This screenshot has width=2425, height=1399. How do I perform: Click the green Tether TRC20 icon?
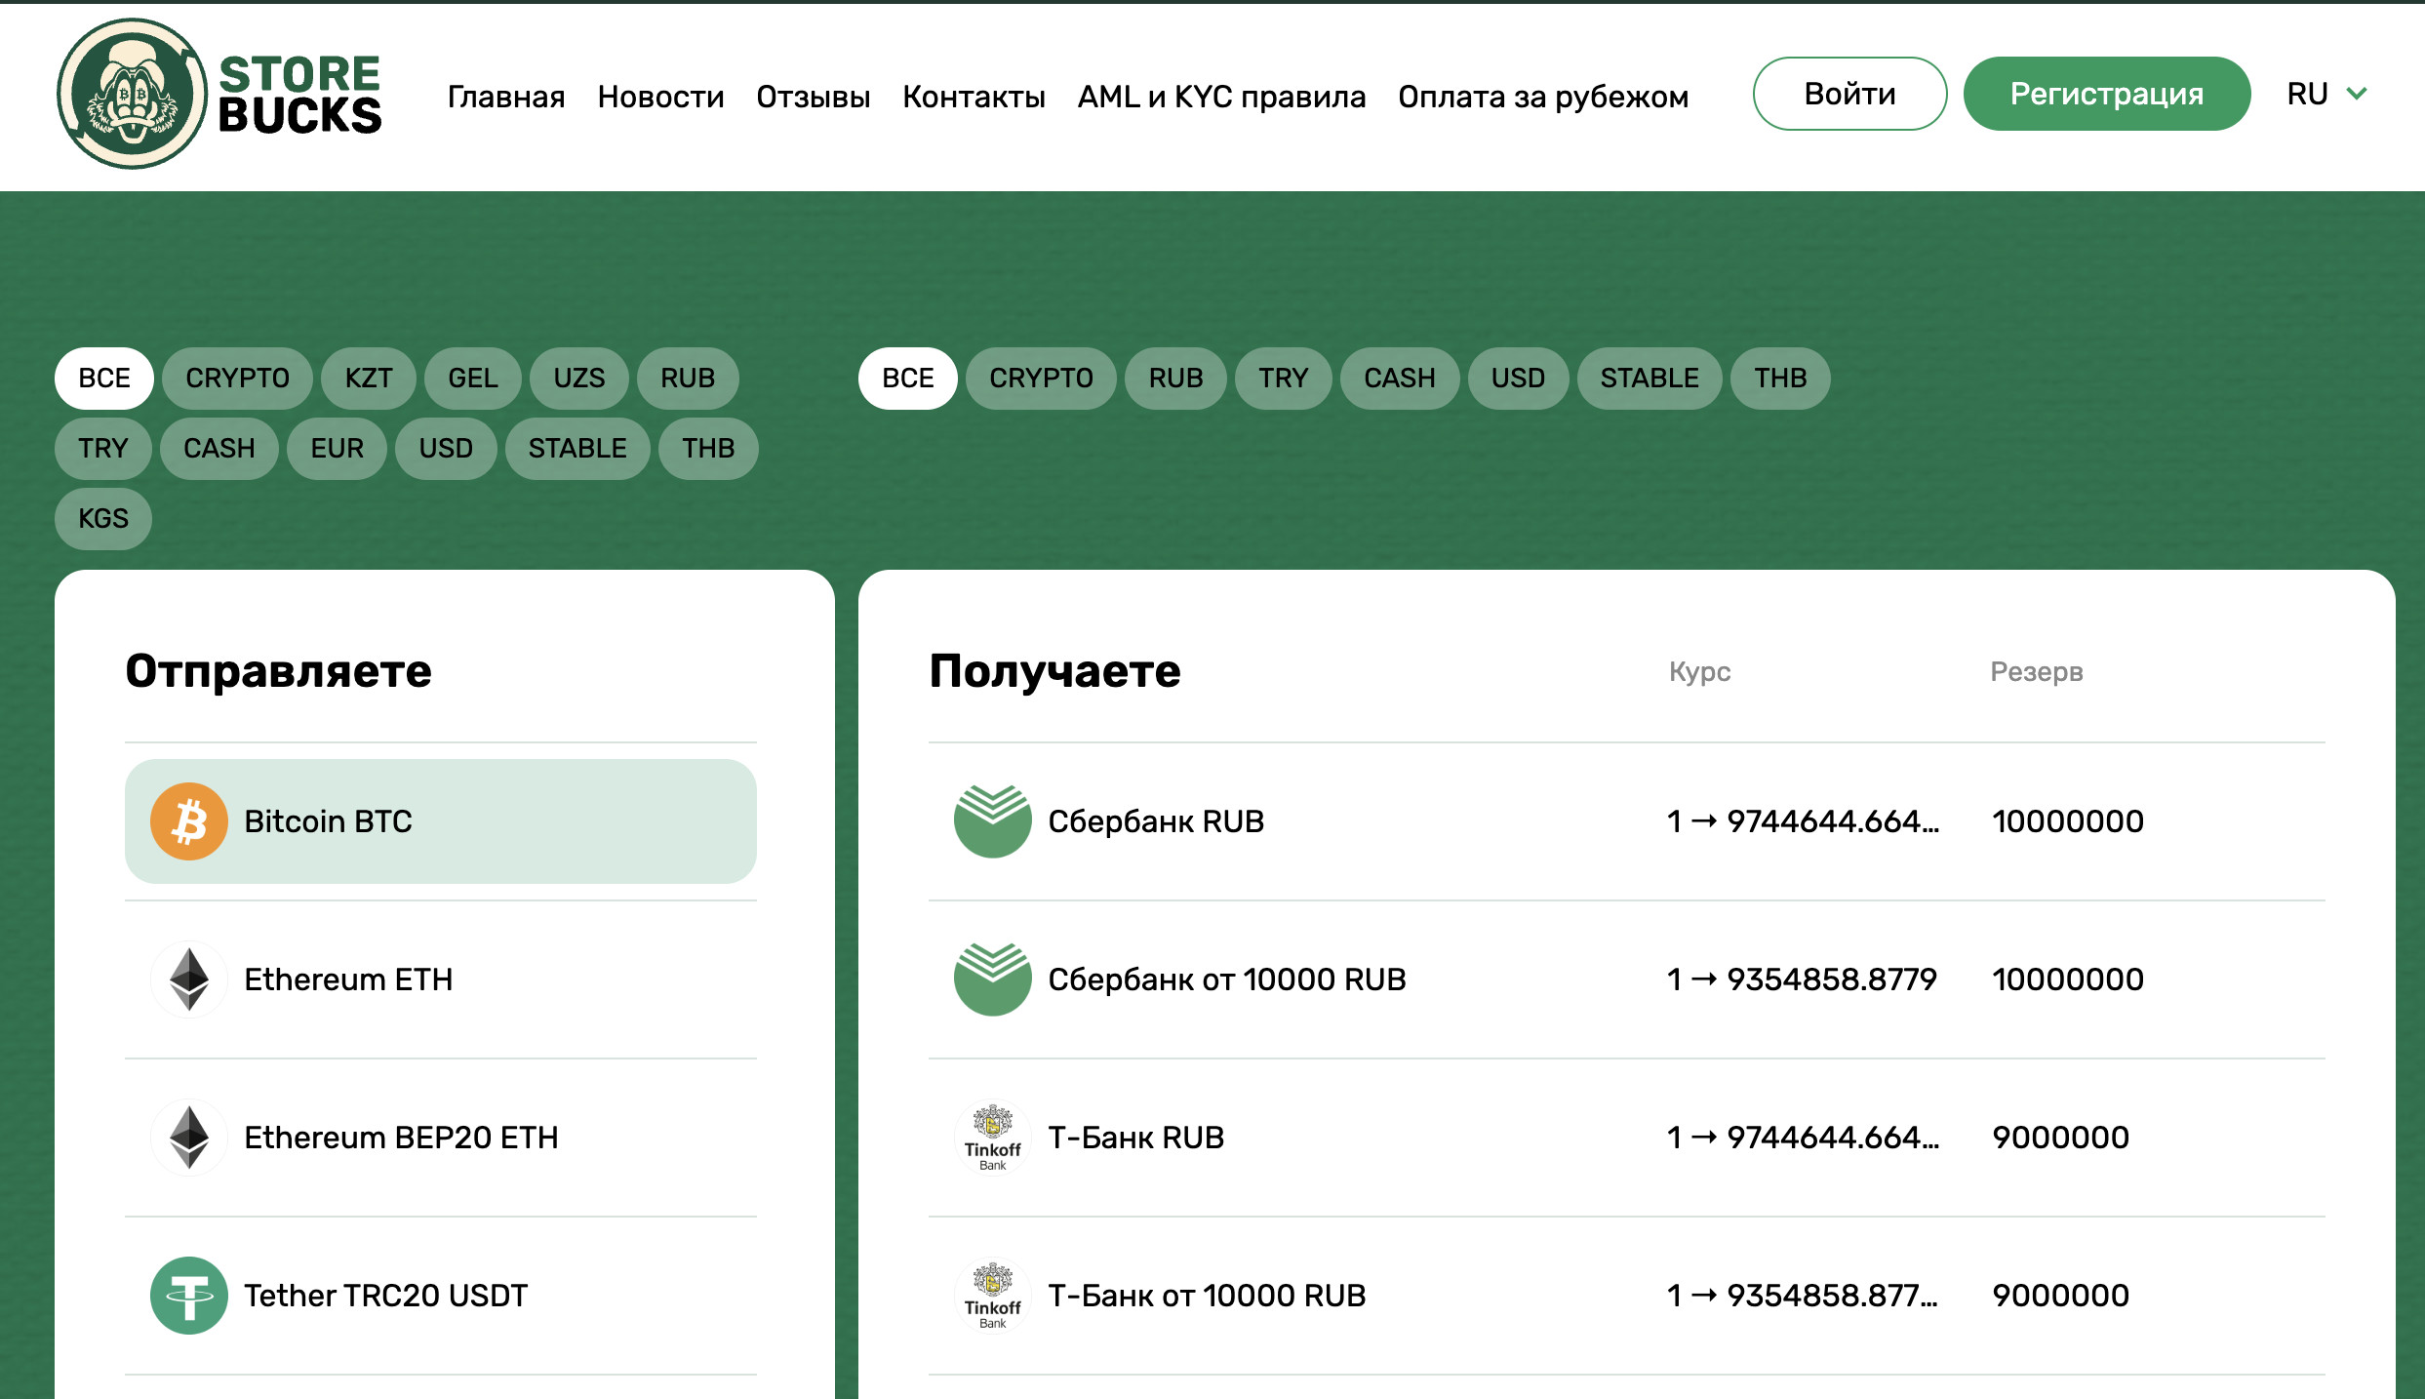189,1296
